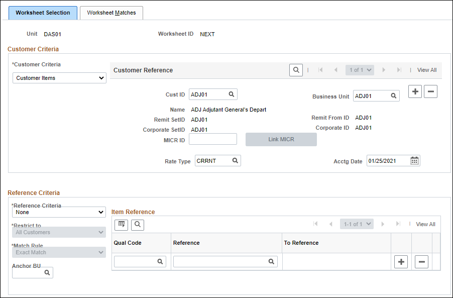Select the Worksheet Selection tab
Image resolution: width=453 pixels, height=298 pixels.
click(42, 13)
